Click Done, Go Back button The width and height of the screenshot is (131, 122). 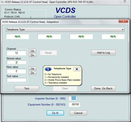coord(103,88)
